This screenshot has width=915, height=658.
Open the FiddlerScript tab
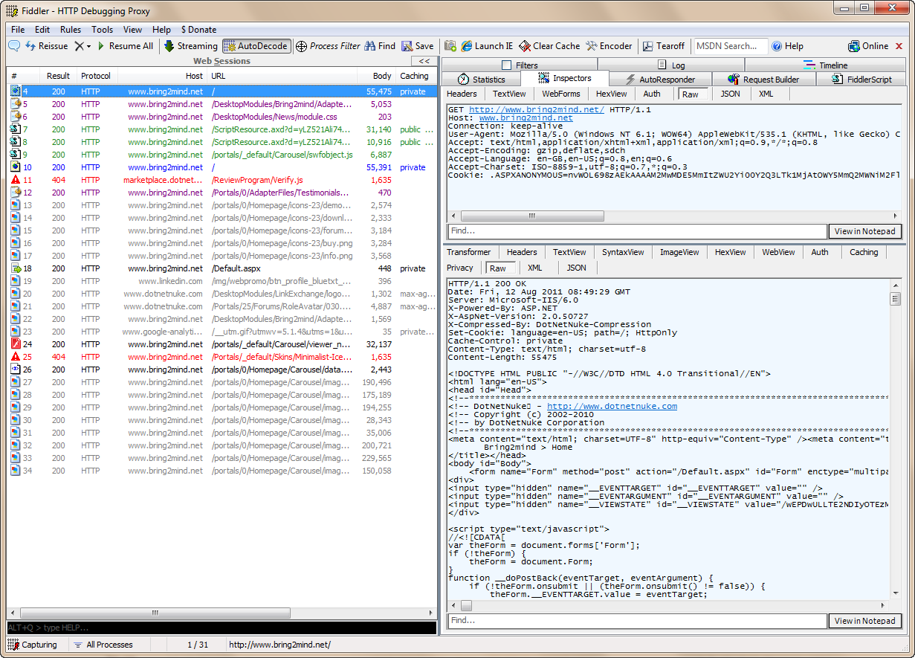point(861,79)
